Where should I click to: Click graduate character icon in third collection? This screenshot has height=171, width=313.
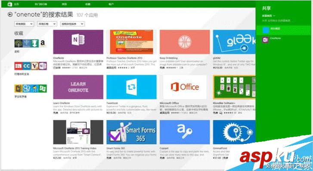(34, 89)
